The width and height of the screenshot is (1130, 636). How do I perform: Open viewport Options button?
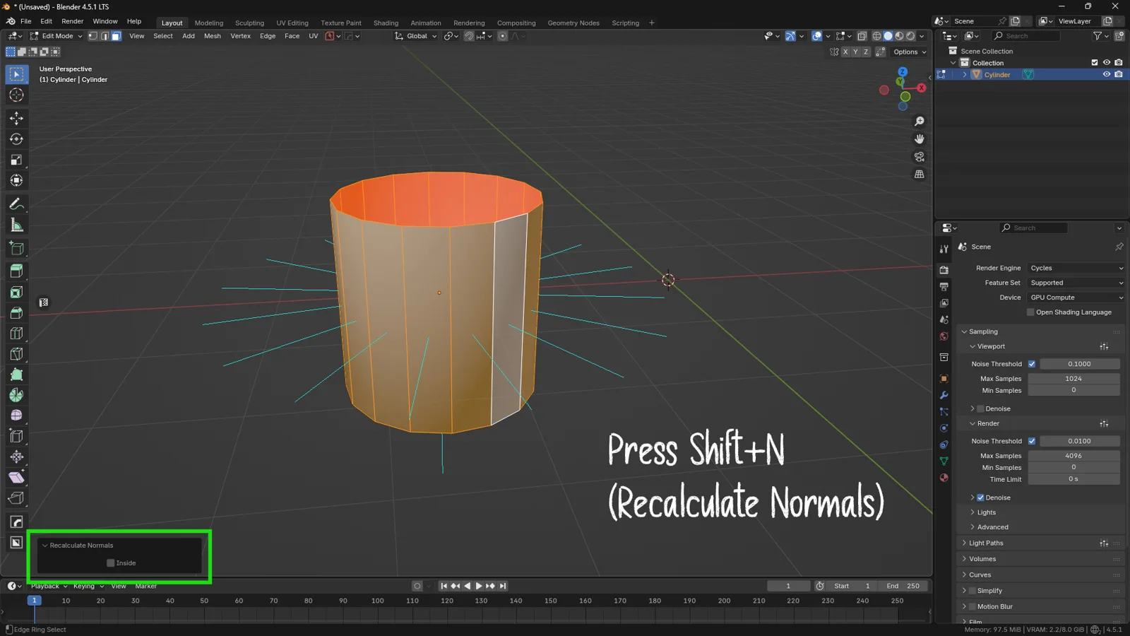click(x=909, y=52)
